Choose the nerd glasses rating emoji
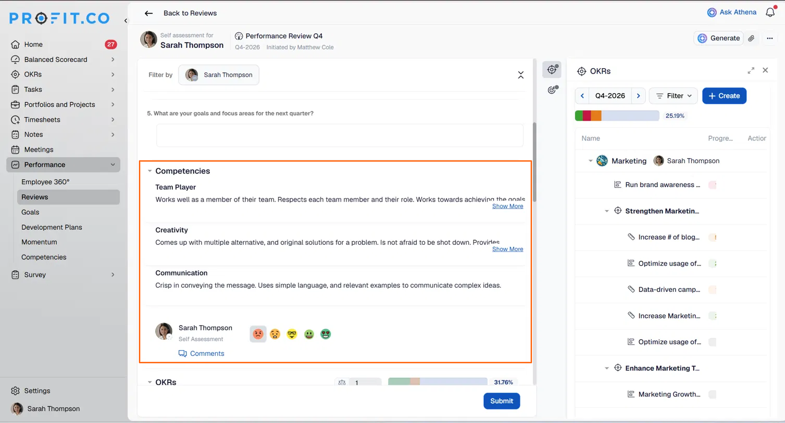 click(292, 334)
